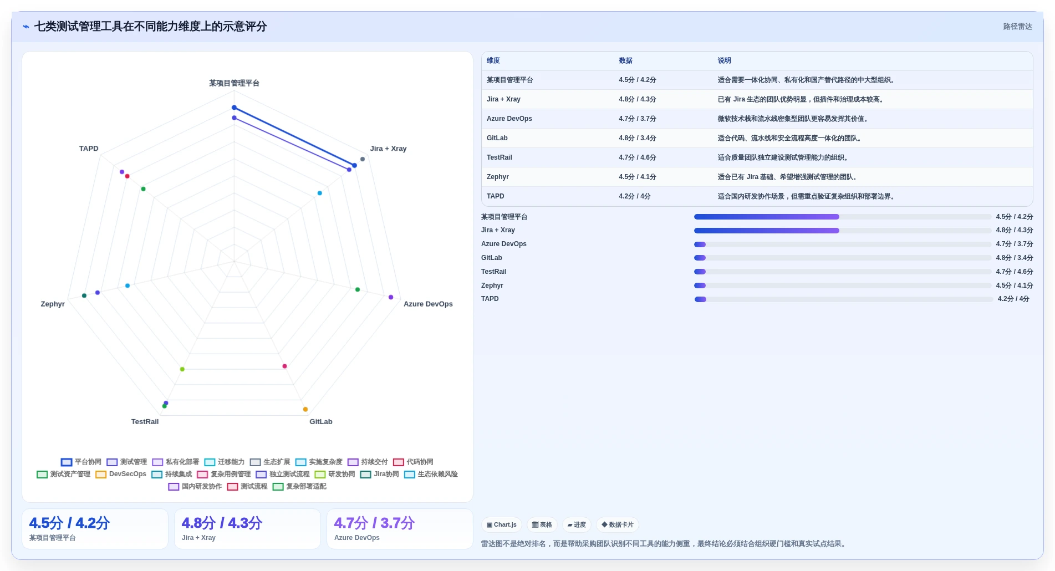Click the 4.7分 / 4.6分 table cell
The image size is (1055, 571).
tap(637, 157)
